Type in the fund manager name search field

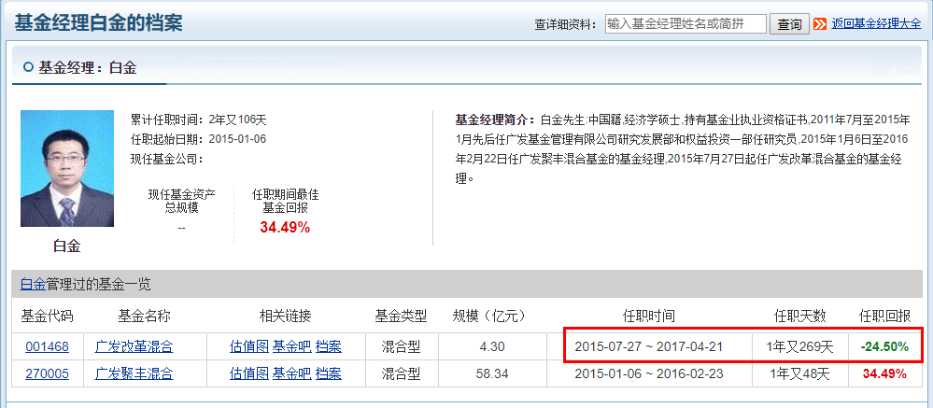tap(685, 24)
